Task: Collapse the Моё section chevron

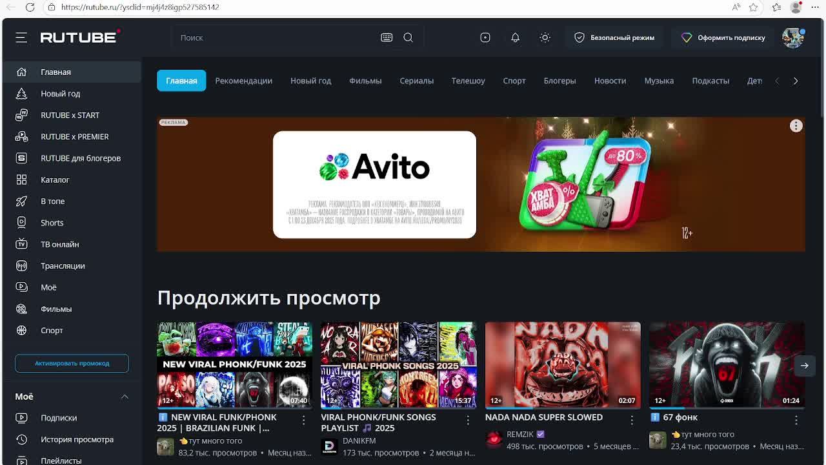Action: (125, 397)
